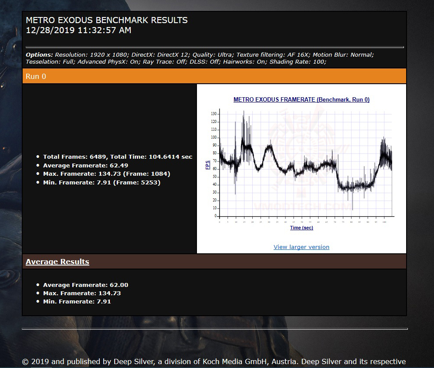Click Min. Framerate with Frame: 5253
This screenshot has width=434, height=368.
click(102, 183)
